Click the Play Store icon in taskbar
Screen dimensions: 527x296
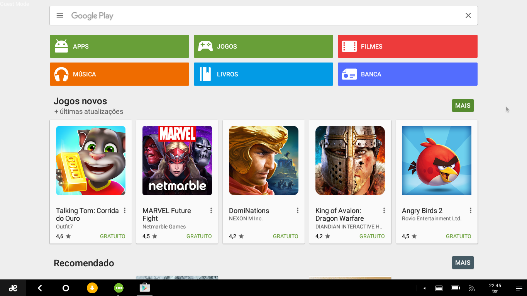click(145, 288)
